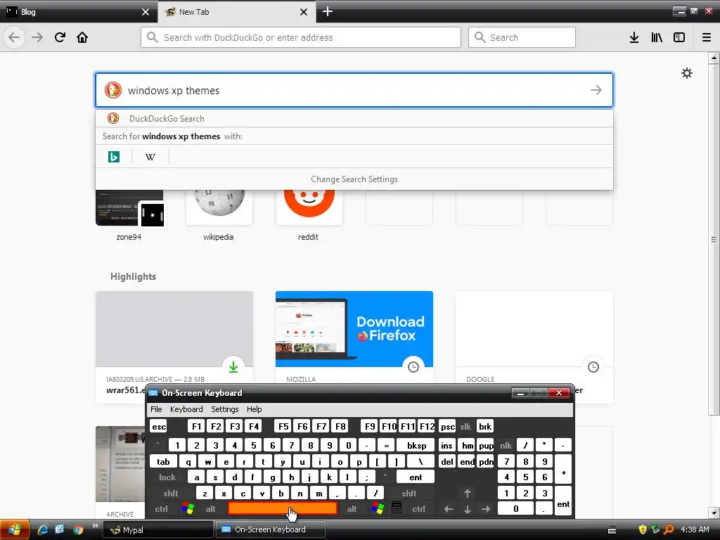The image size is (720, 540).
Task: Open the Library bookmarks icon
Action: (x=657, y=37)
